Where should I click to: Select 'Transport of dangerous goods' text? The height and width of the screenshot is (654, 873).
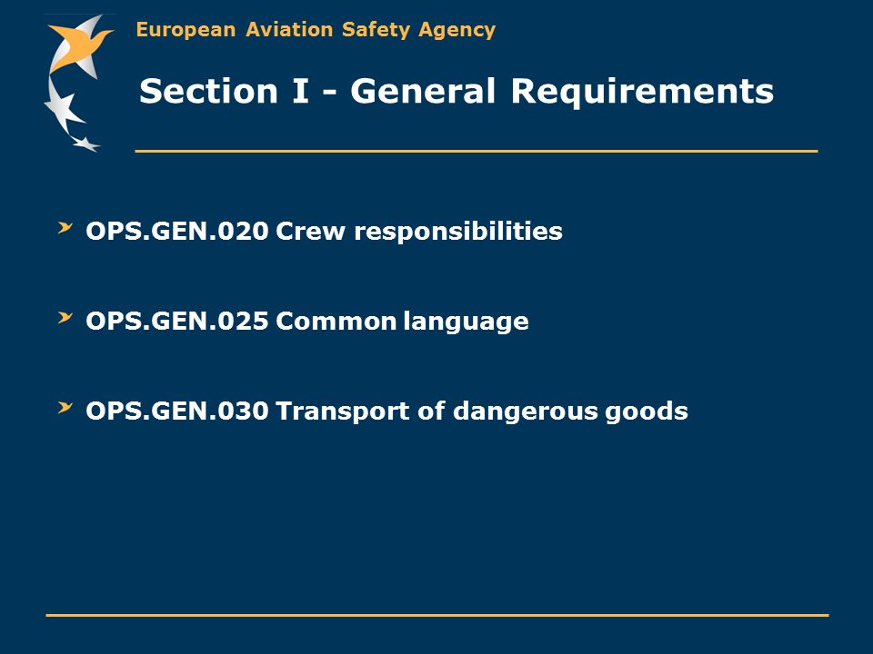[x=482, y=412]
